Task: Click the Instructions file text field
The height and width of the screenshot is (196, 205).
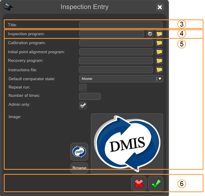Action: click(x=116, y=70)
